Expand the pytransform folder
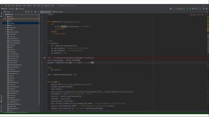 click(x=6, y=34)
